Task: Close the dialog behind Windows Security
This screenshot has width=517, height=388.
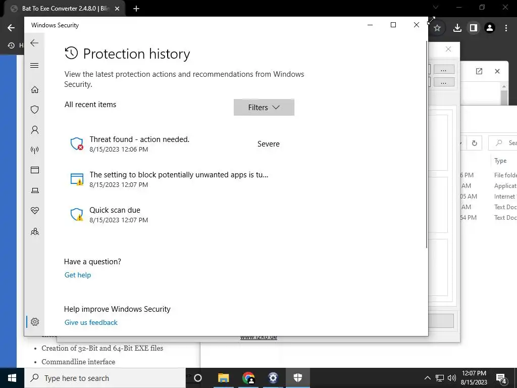Action: 448,49
